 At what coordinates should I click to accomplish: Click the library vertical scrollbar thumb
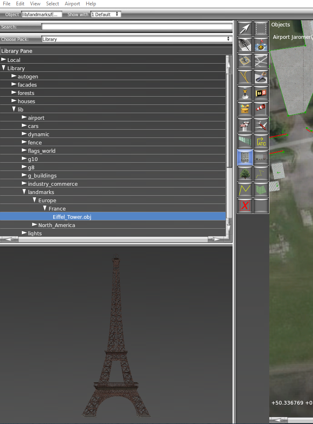coord(229,120)
